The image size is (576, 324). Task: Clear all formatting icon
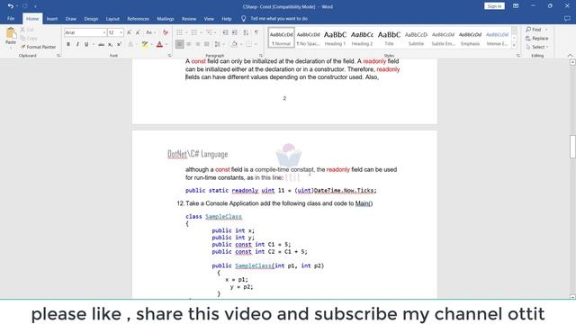click(x=166, y=32)
